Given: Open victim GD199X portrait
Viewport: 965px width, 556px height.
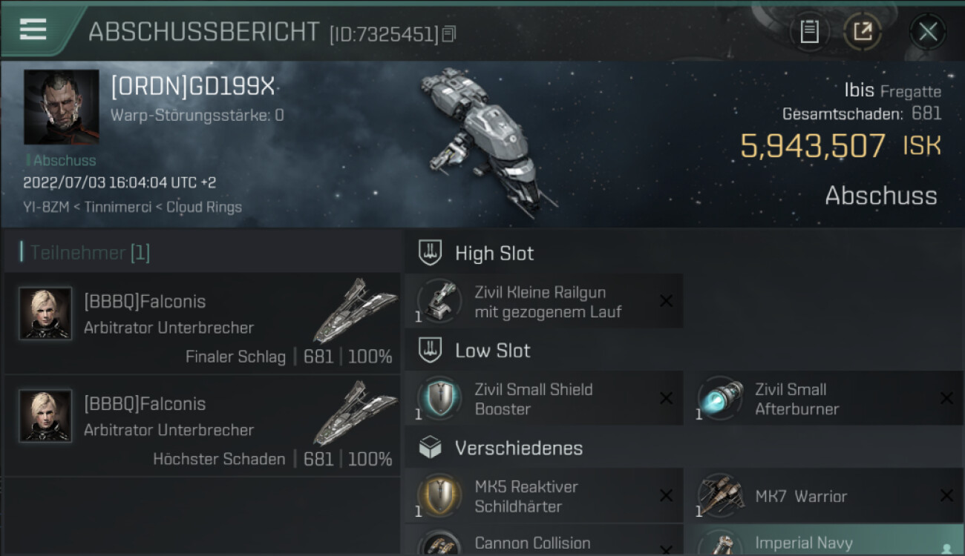Looking at the screenshot, I should (61, 107).
